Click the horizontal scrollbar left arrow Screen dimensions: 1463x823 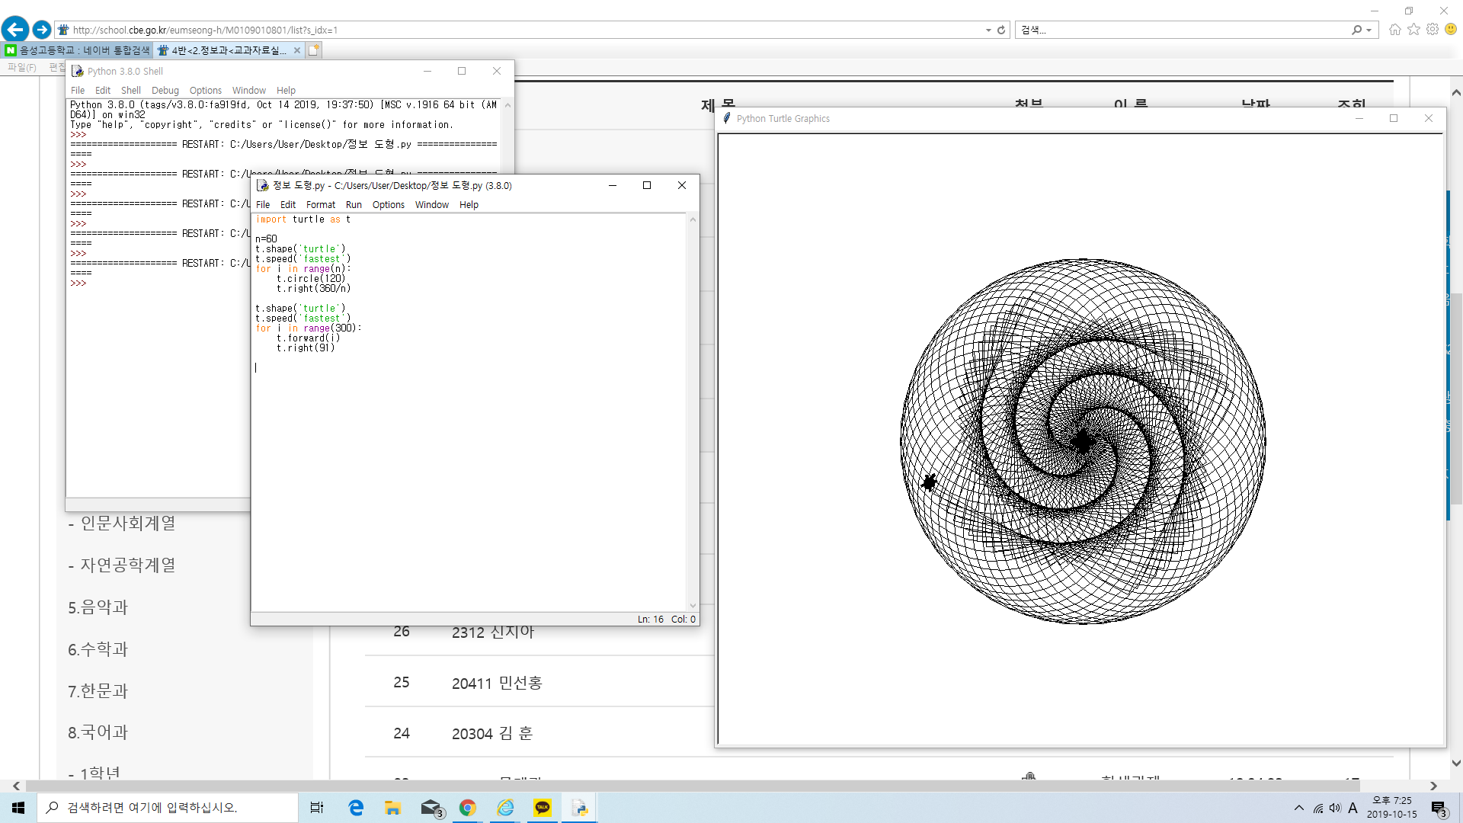click(16, 786)
